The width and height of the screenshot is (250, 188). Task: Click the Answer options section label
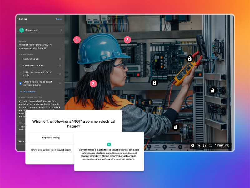(26, 55)
